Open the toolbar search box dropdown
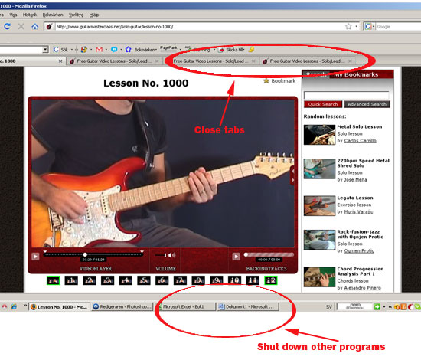 [45, 50]
